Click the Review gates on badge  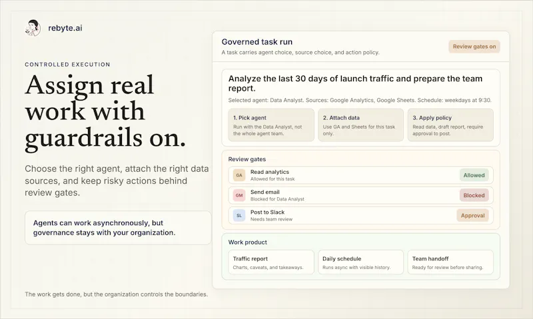click(x=474, y=47)
